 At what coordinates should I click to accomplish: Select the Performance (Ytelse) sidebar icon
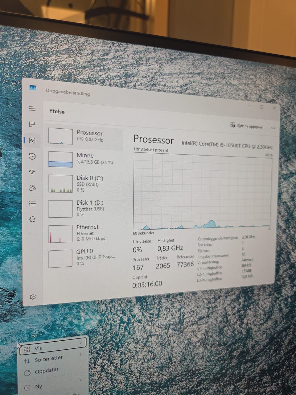pyautogui.click(x=32, y=140)
